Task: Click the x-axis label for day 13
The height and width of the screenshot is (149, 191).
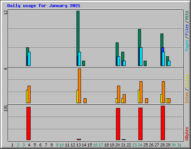Action: [78, 145]
